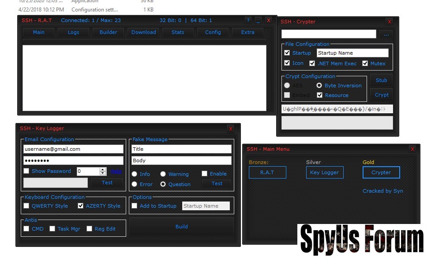Choose the Byte Inversion radio option

(x=319, y=86)
